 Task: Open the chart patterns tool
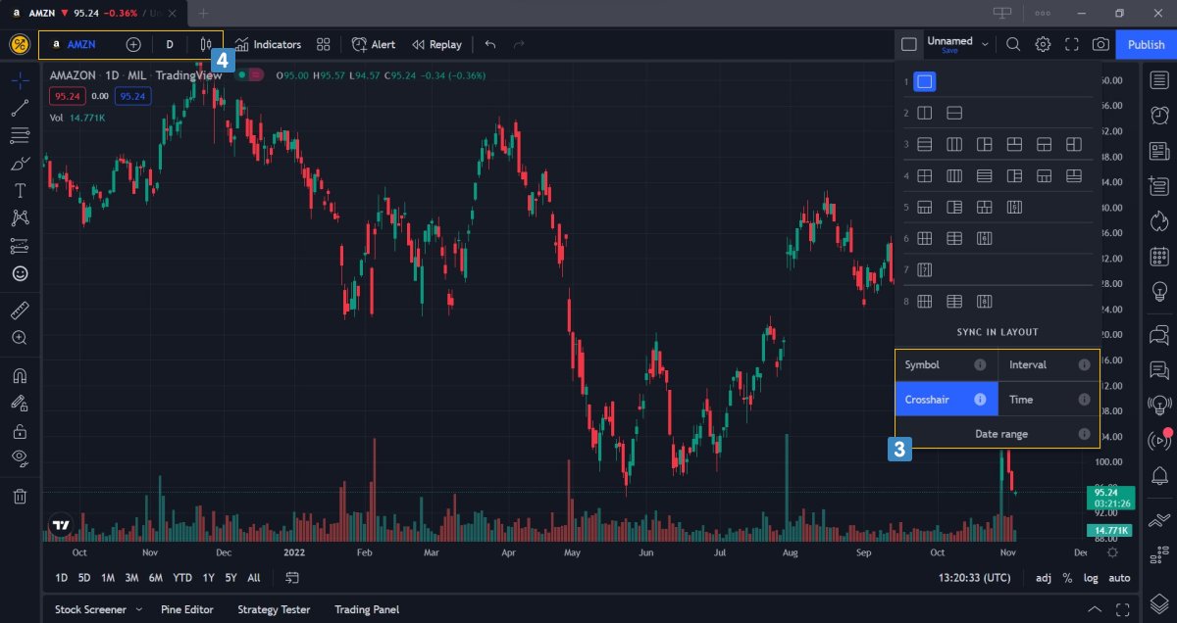(20, 217)
